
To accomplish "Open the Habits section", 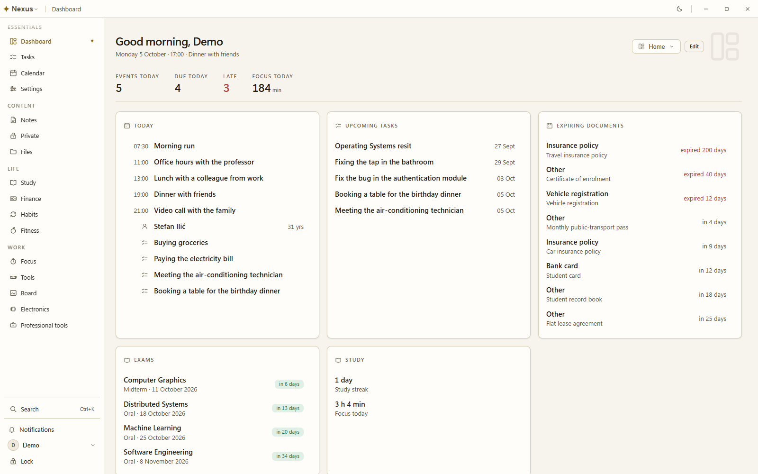I will click(52, 215).
